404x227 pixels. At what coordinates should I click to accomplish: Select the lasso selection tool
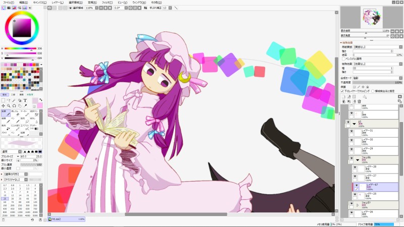9,100
